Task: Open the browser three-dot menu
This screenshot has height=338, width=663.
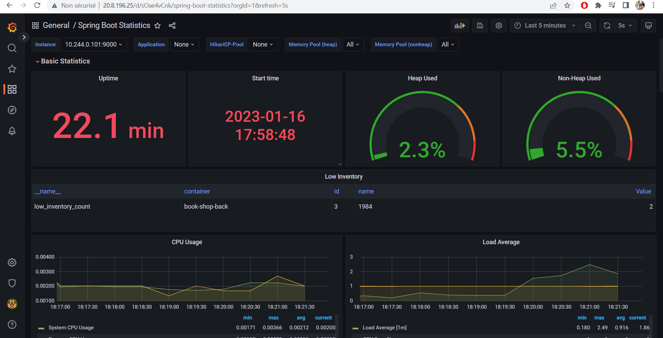Action: [x=653, y=5]
